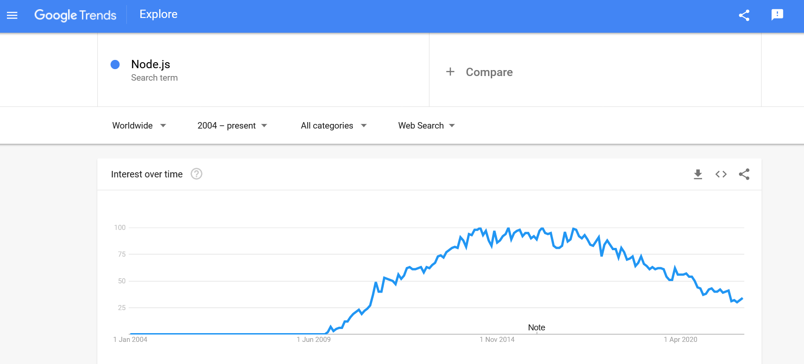This screenshot has width=804, height=364.
Task: Click the Google Trends logo
Action: (75, 15)
